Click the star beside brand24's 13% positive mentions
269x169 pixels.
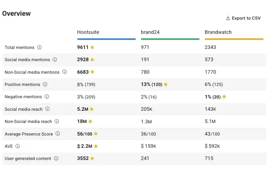tap(166, 84)
